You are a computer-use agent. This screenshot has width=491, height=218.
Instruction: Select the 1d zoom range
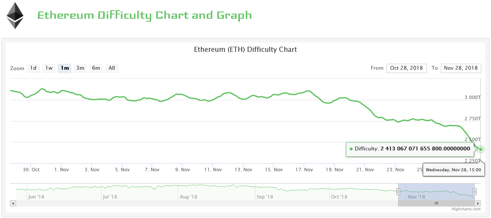click(x=33, y=68)
